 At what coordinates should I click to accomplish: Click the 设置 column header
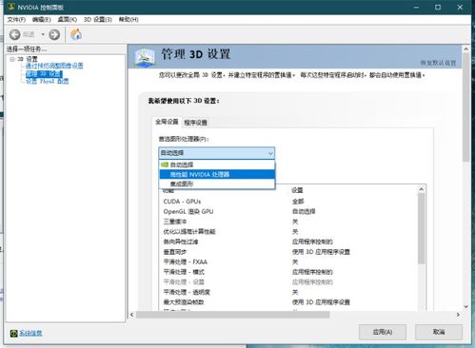click(297, 190)
